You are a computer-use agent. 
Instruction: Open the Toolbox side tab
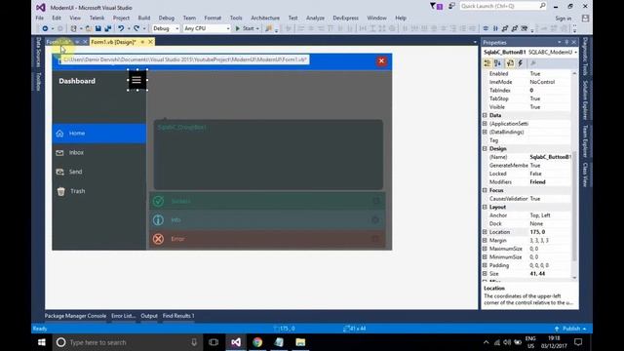[x=39, y=82]
